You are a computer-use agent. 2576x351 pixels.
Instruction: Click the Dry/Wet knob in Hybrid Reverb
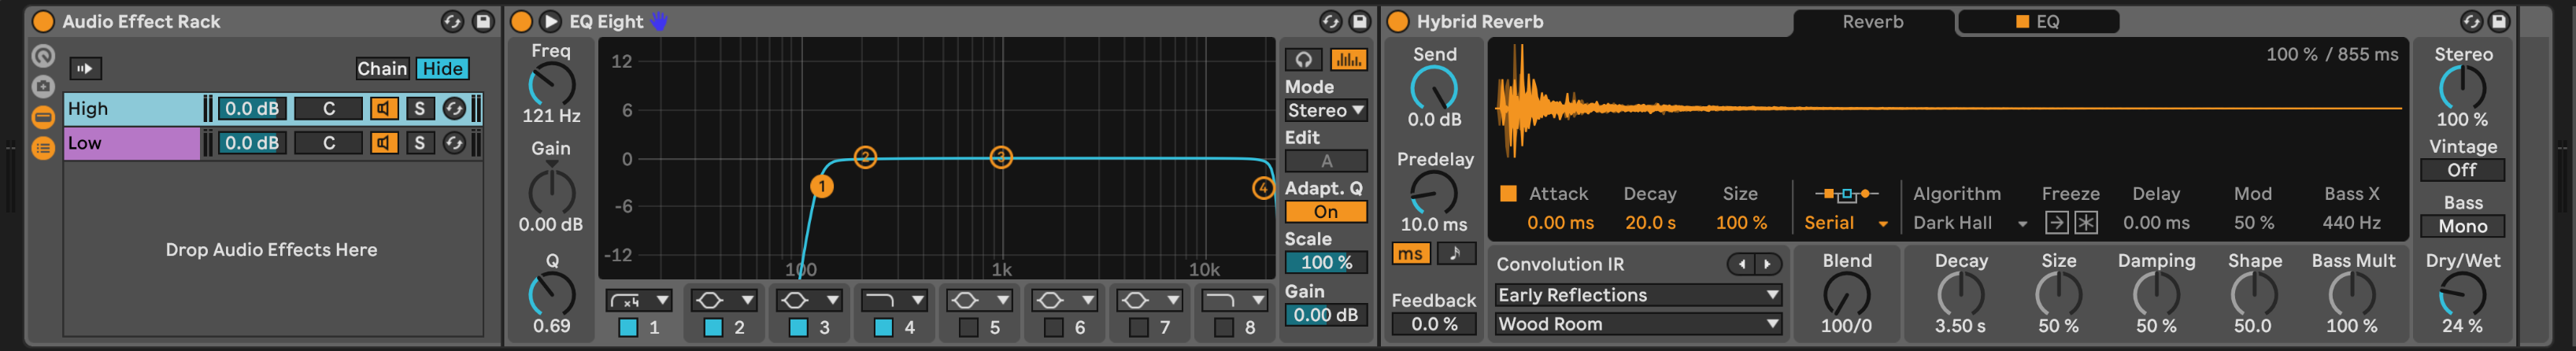(x=2461, y=295)
